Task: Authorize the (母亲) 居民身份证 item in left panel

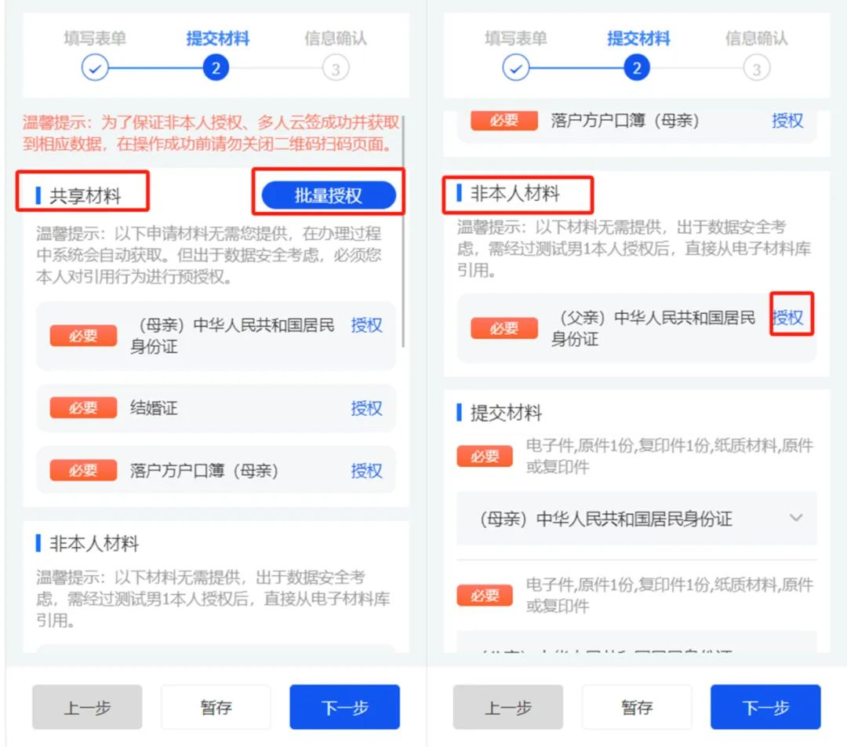Action: click(x=366, y=325)
